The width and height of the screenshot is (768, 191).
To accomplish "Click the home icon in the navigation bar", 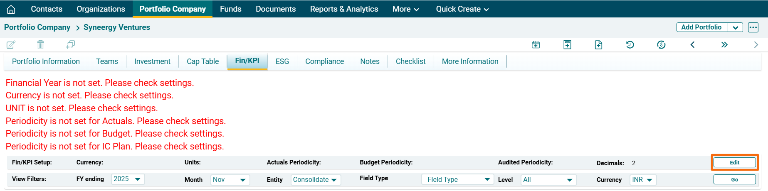I will coord(11,9).
